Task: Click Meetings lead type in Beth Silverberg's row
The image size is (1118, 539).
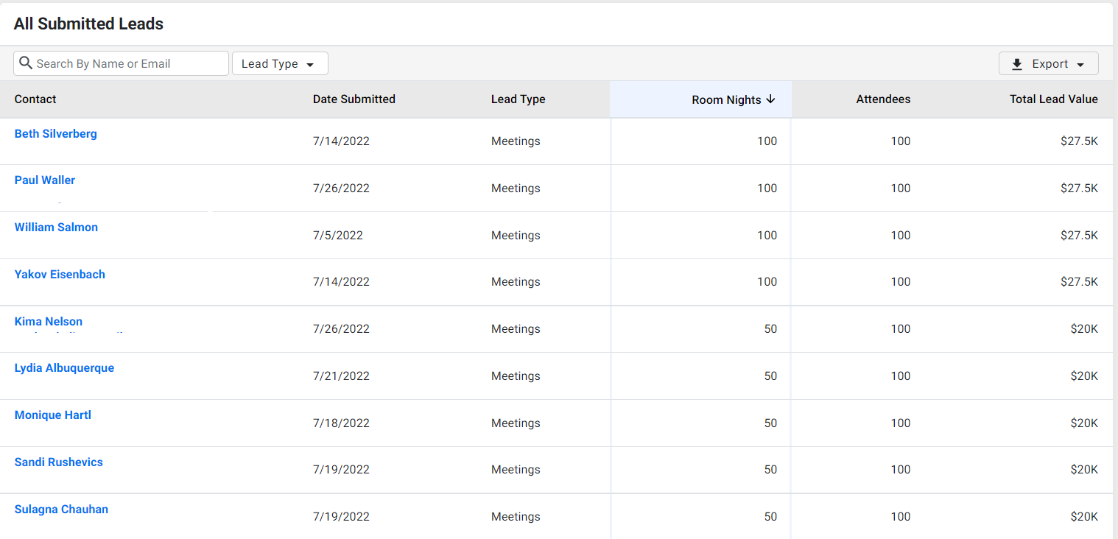Action: point(516,141)
